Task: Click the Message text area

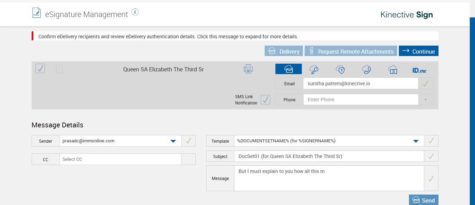Action: coord(329,178)
